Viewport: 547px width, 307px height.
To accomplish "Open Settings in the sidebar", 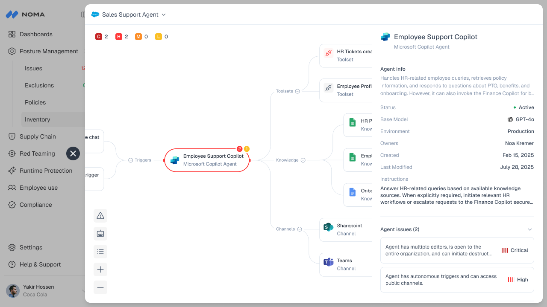I will point(31,247).
